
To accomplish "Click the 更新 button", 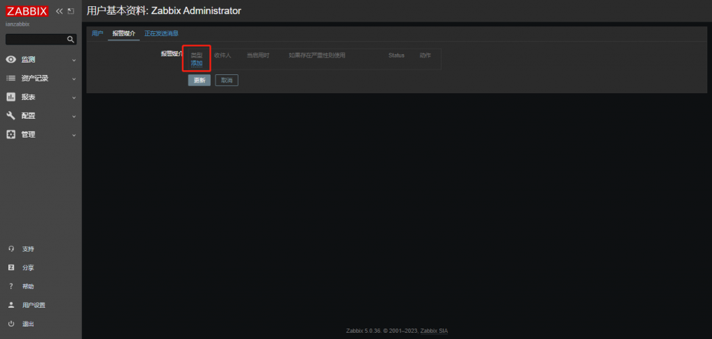I will [x=200, y=81].
